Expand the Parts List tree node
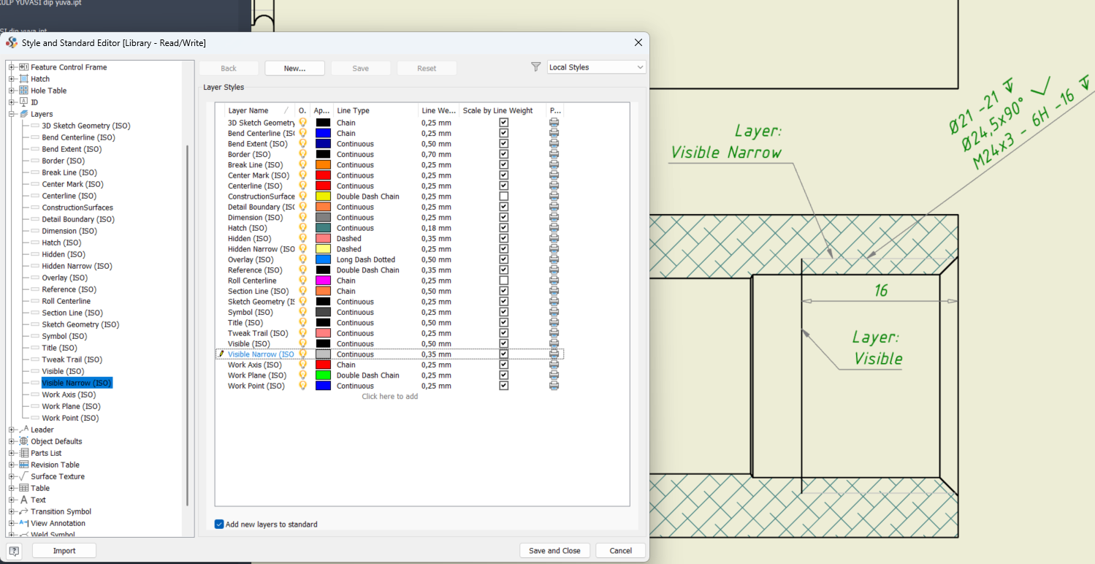This screenshot has height=564, width=1095. click(12, 453)
